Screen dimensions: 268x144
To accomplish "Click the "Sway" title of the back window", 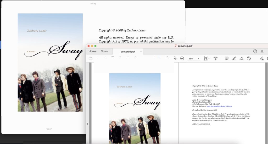I will pyautogui.click(x=93, y=3).
